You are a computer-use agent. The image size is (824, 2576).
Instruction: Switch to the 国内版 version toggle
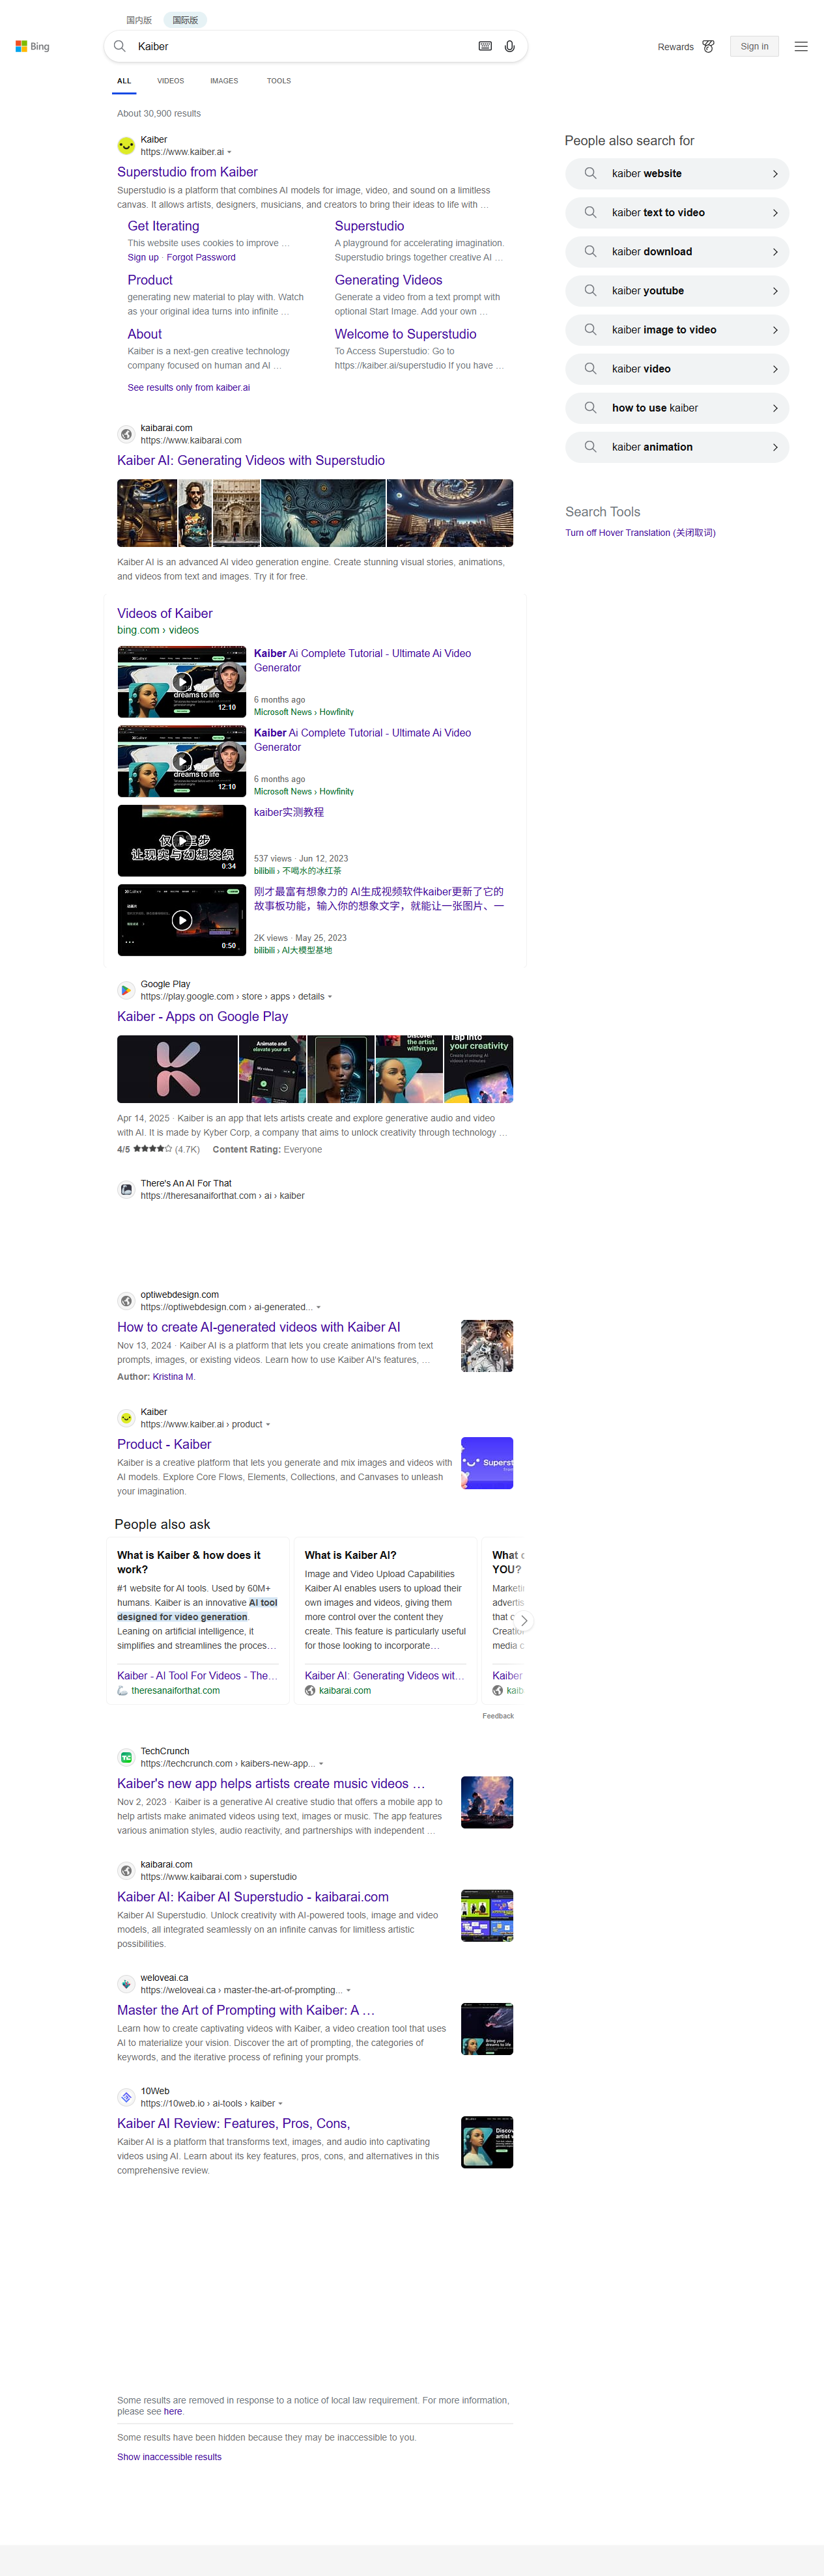pos(139,20)
